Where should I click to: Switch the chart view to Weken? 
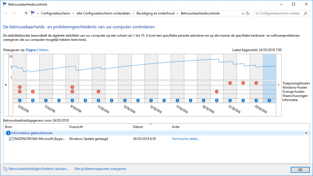[44, 50]
